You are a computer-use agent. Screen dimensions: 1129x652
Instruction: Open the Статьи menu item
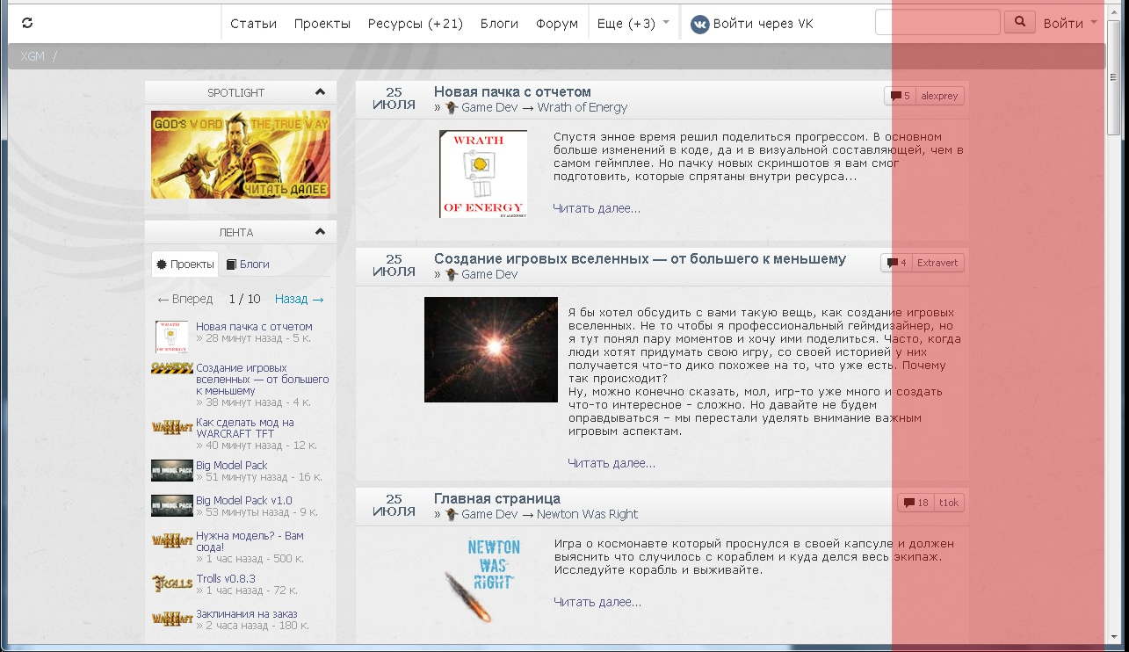[253, 24]
